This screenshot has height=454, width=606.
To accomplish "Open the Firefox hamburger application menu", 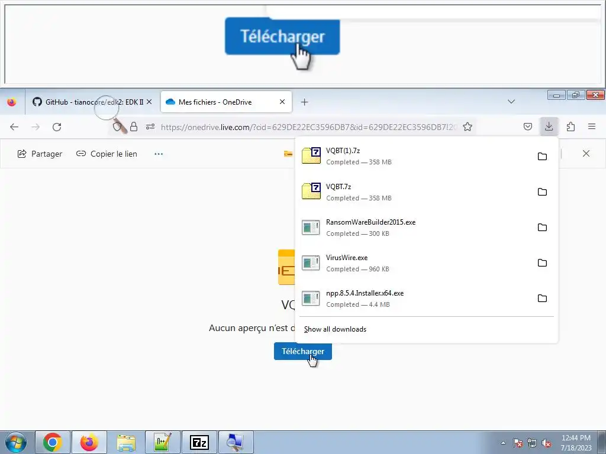I will 592,127.
